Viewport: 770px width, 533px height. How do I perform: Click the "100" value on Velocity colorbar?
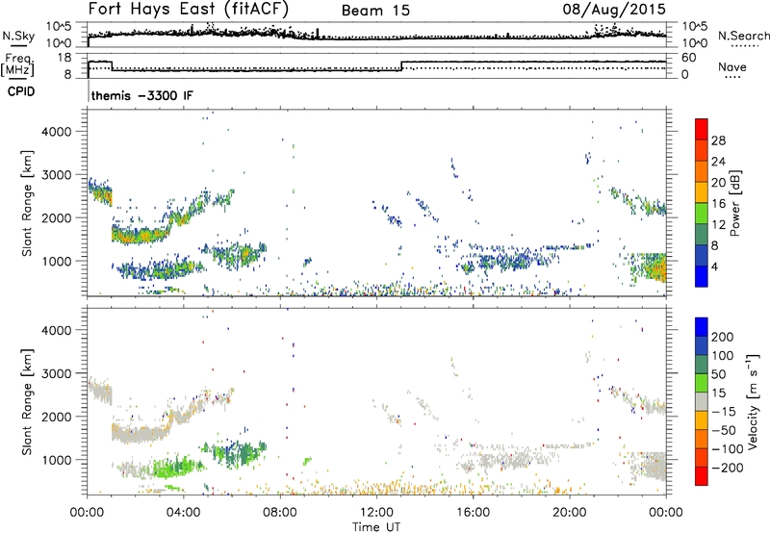[722, 356]
